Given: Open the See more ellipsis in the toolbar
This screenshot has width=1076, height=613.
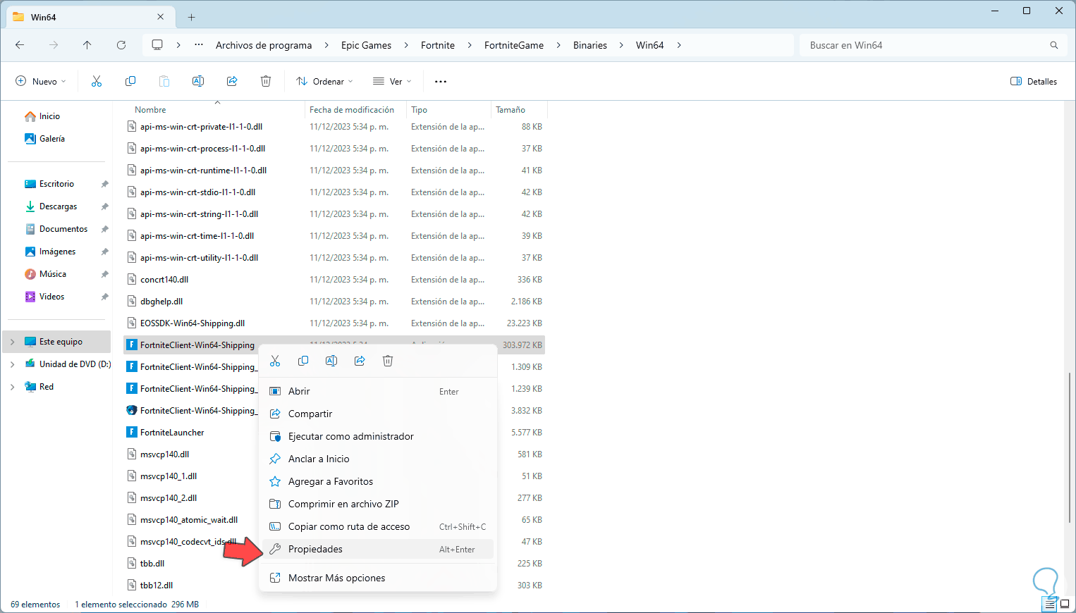Looking at the screenshot, I should coord(441,82).
